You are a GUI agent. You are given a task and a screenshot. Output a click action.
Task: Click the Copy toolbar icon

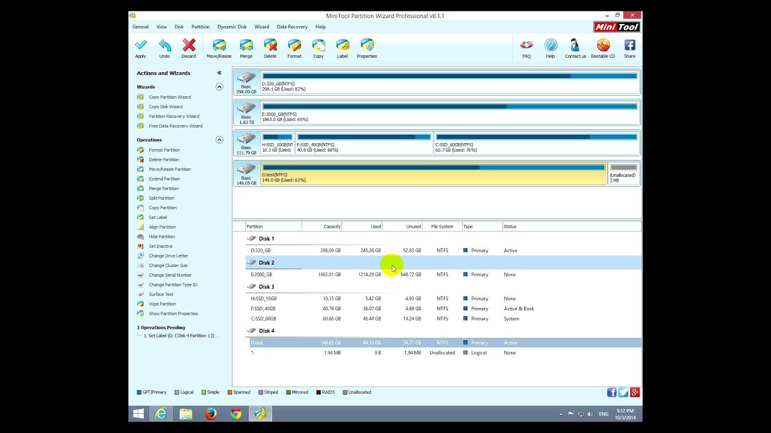pos(319,45)
